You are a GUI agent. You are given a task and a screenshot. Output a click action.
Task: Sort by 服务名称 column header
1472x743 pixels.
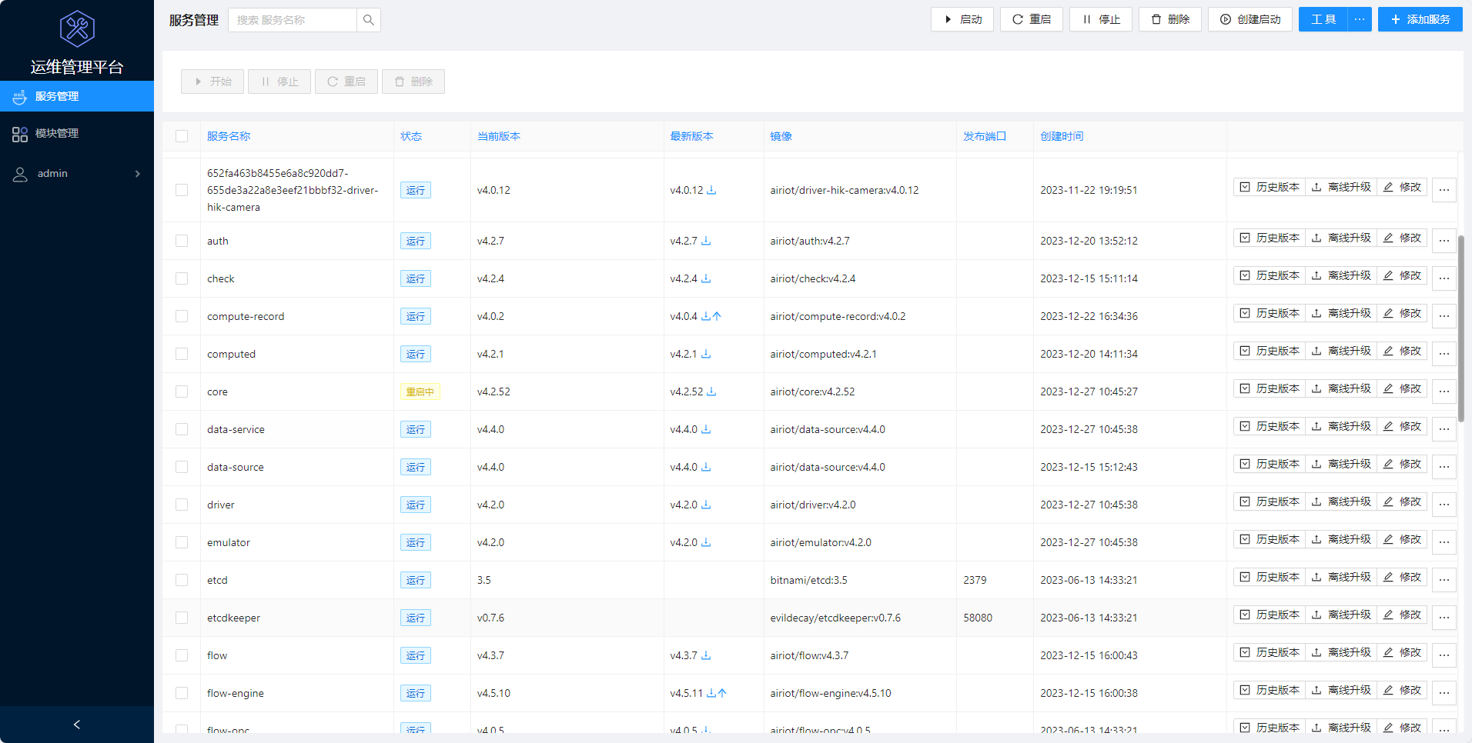coord(229,136)
